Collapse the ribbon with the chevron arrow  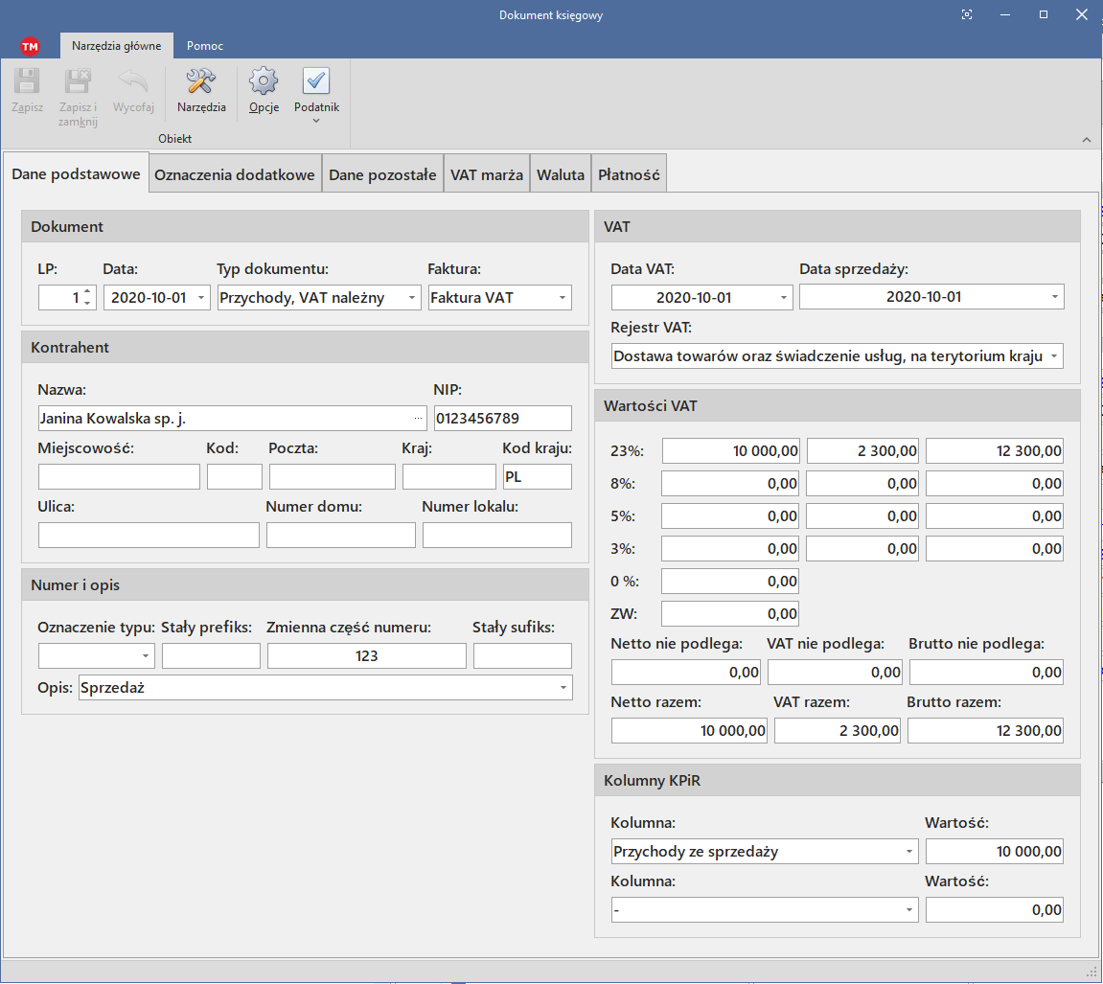click(1087, 140)
